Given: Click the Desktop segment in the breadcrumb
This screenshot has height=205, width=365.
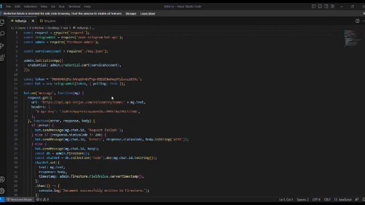Looking at the screenshot, I should [x=54, y=28].
